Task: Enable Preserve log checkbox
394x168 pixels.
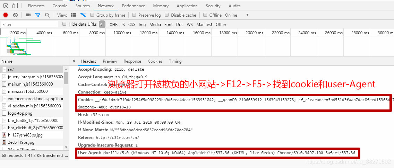Action: 134,15
